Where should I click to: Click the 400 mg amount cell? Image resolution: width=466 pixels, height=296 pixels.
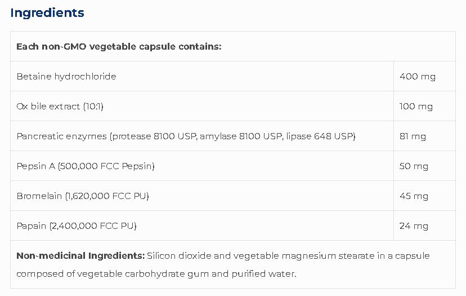(x=417, y=76)
